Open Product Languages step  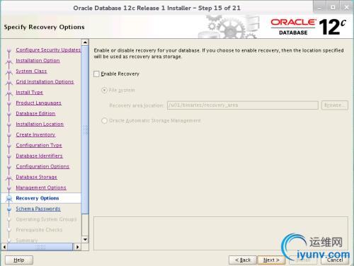39,103
